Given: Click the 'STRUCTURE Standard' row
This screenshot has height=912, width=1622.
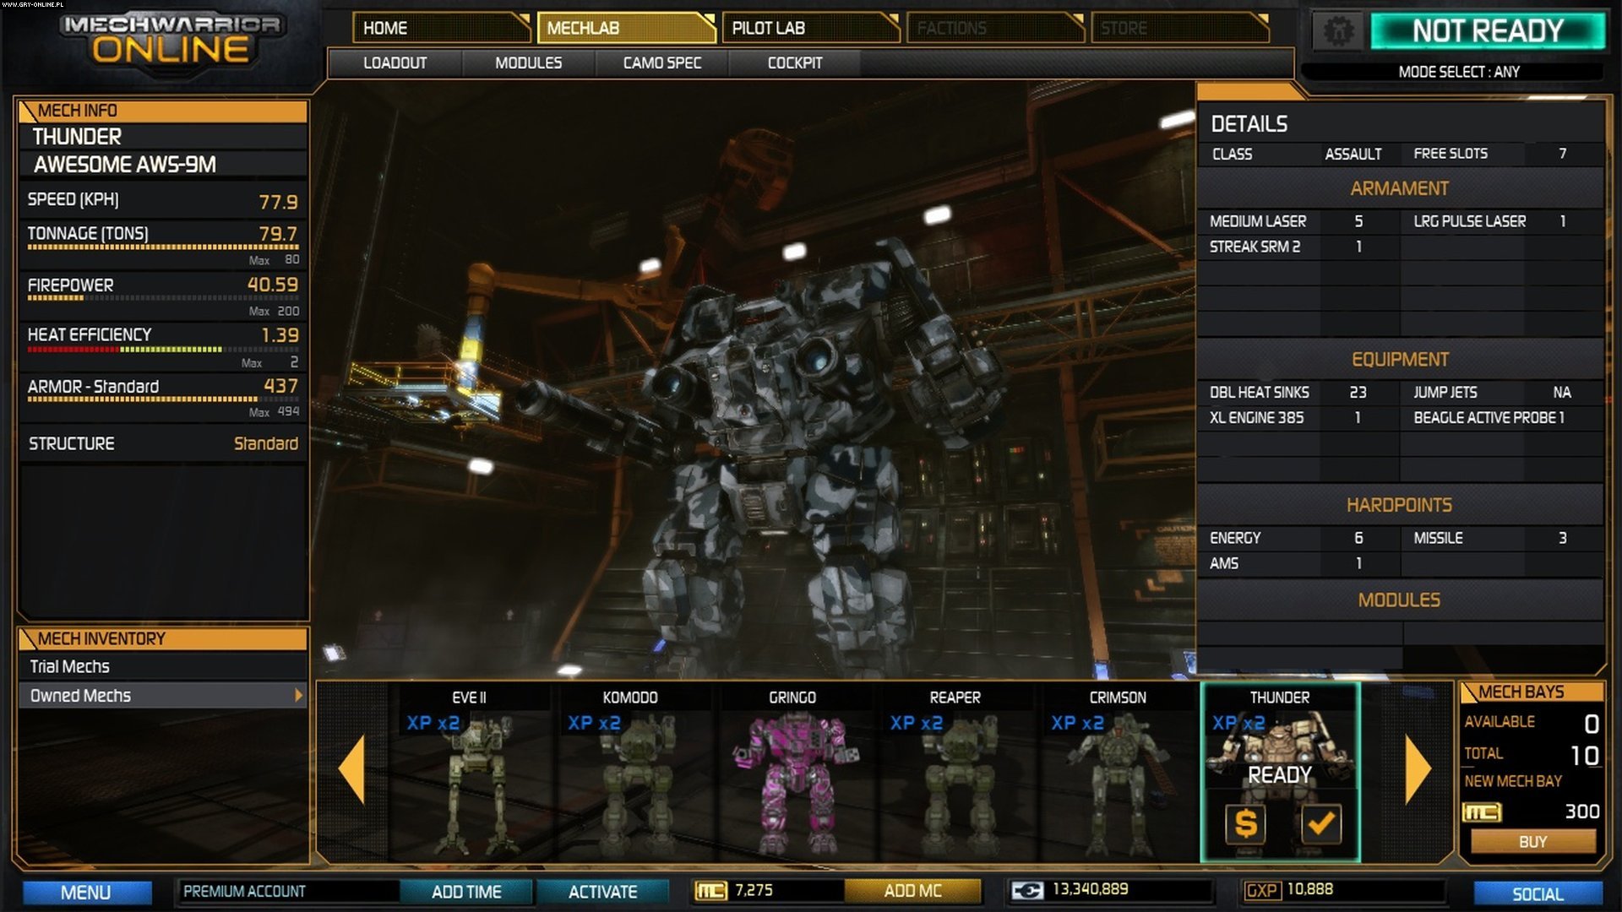Looking at the screenshot, I should click(x=163, y=443).
